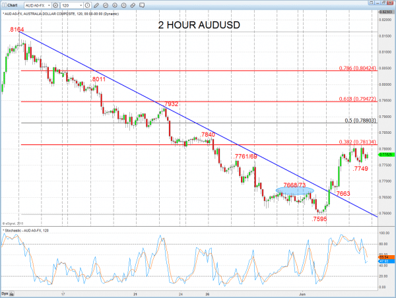This screenshot has width=396, height=298.
Task: Select the .8164 high price annotation
Action: tap(16, 30)
